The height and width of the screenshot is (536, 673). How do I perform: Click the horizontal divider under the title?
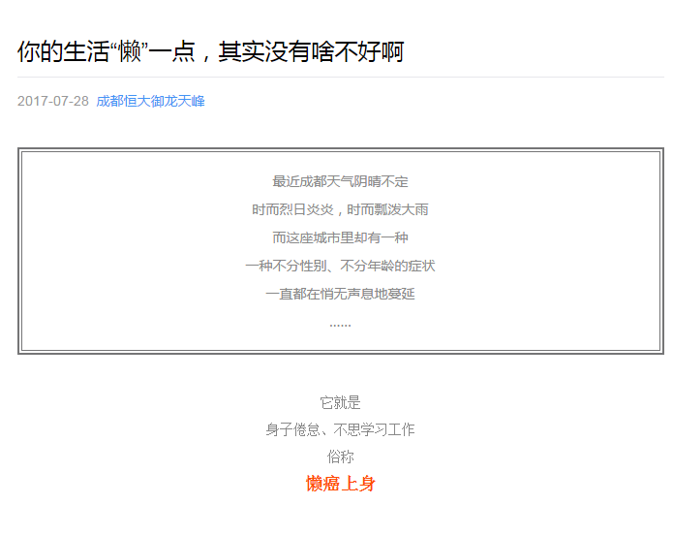click(x=340, y=77)
